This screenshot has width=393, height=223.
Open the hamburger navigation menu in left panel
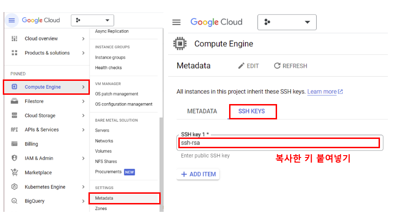point(12,20)
